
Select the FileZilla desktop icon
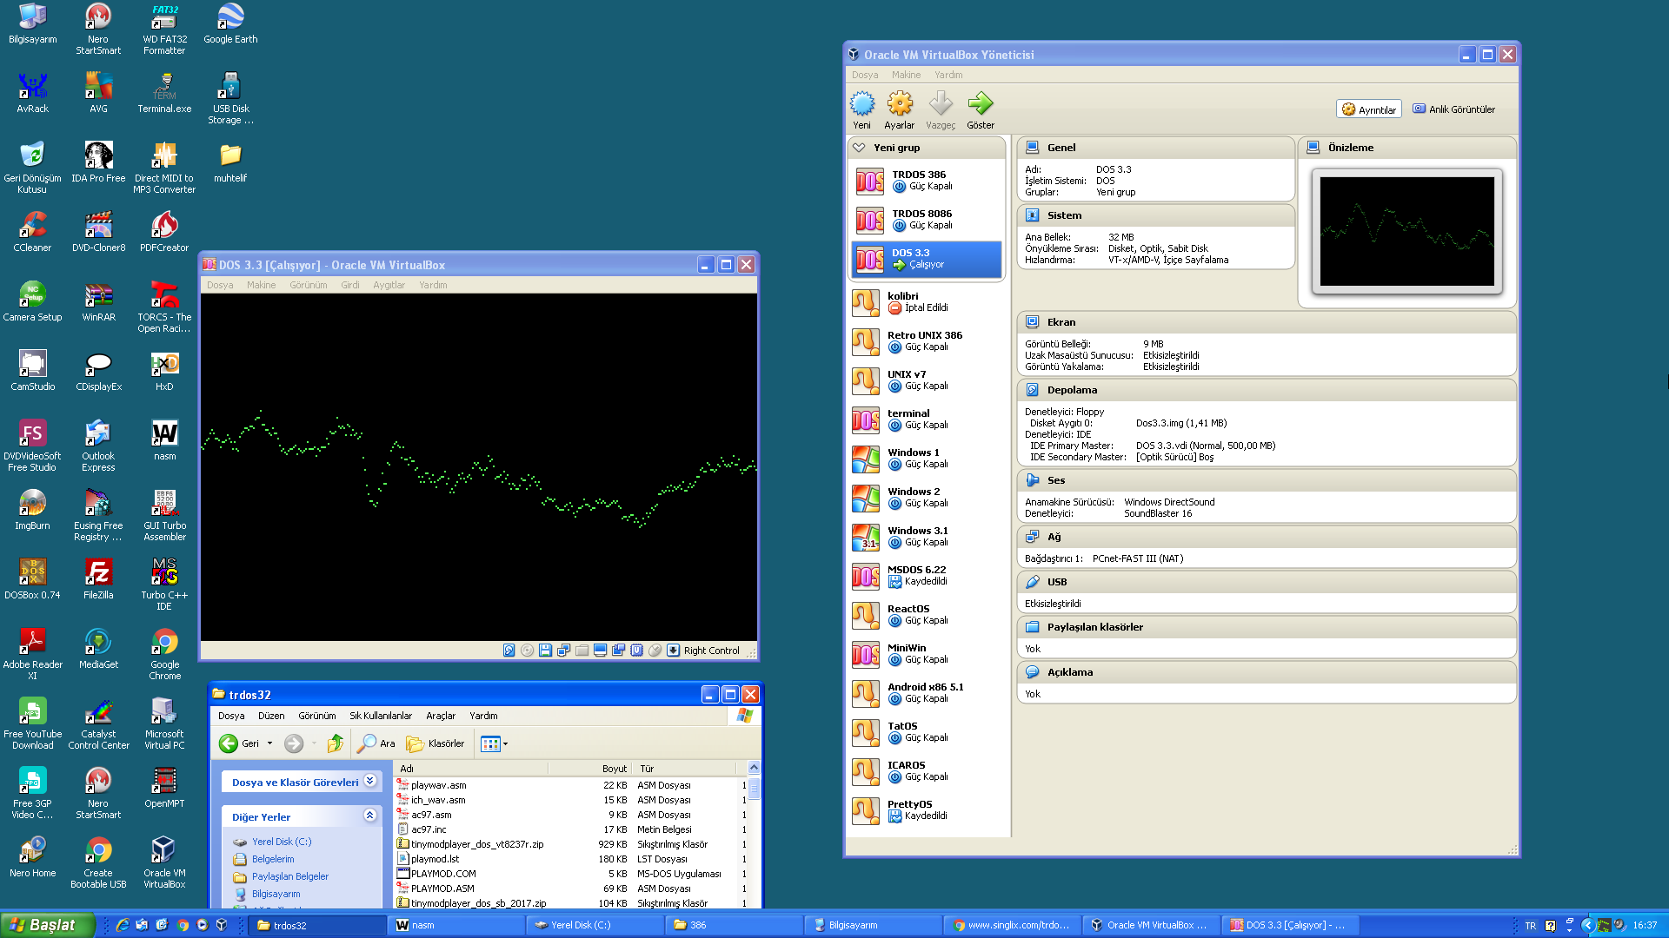click(x=98, y=578)
